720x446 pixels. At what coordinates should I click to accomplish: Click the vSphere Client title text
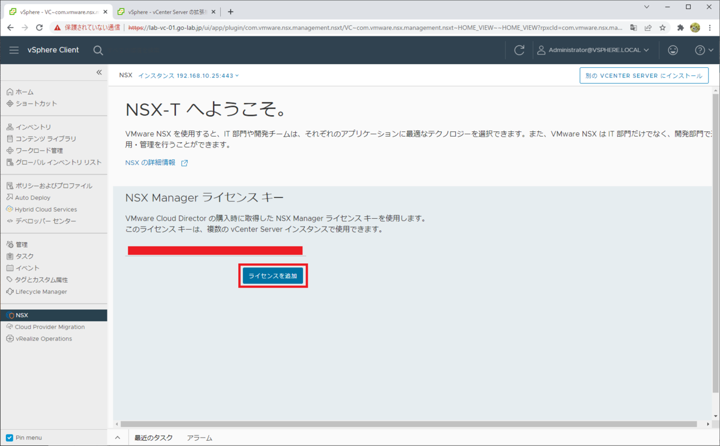pyautogui.click(x=53, y=50)
